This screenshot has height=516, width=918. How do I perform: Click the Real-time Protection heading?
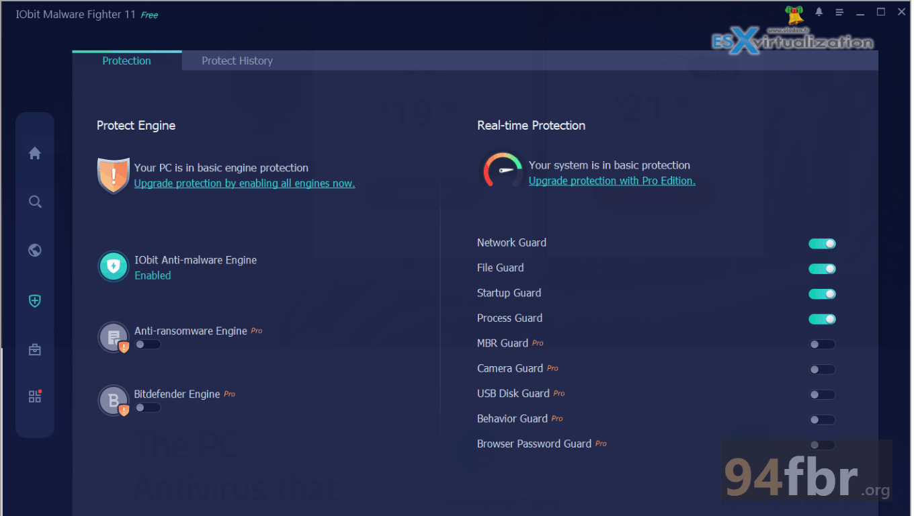[x=531, y=125]
